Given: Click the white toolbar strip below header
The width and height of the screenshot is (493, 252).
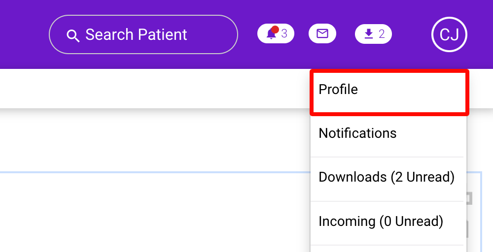Looking at the screenshot, I should click(x=148, y=89).
